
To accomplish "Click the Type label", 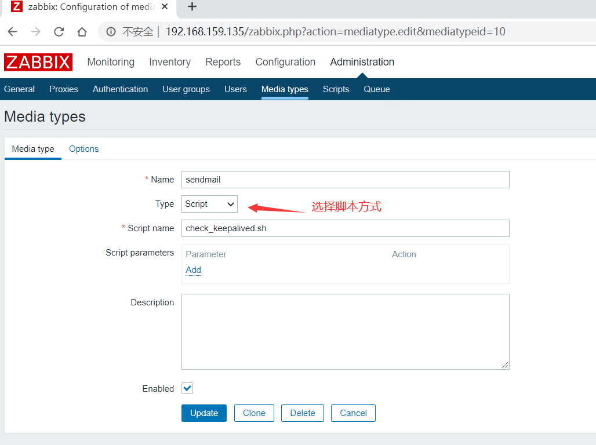I will (x=165, y=204).
